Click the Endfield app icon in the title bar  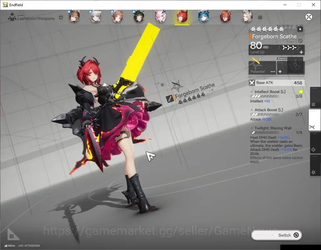coord(5,5)
